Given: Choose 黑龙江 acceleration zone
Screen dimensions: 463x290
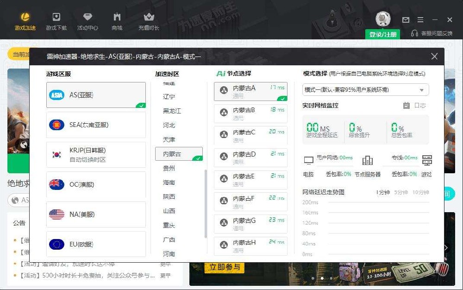Looking at the screenshot, I should (x=172, y=111).
